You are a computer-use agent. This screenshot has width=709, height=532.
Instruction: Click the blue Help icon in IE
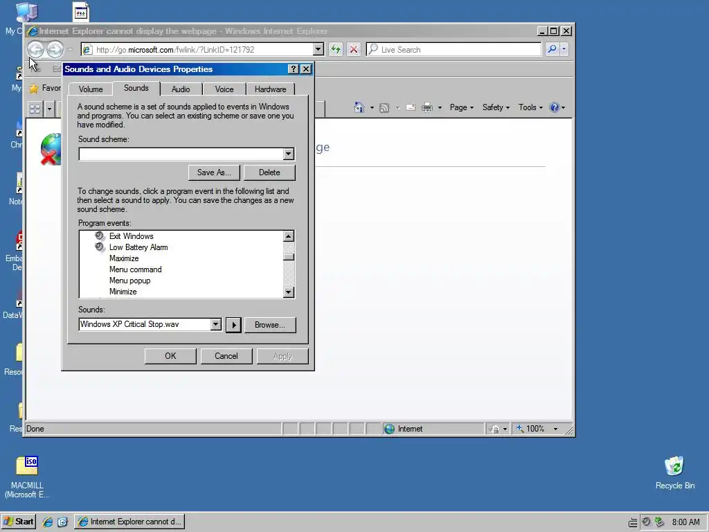coord(555,107)
